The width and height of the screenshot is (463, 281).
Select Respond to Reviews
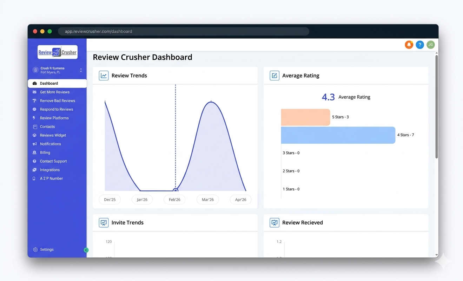pyautogui.click(x=57, y=109)
